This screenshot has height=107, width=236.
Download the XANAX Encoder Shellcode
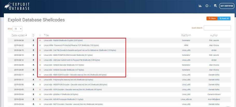[x=33, y=70]
